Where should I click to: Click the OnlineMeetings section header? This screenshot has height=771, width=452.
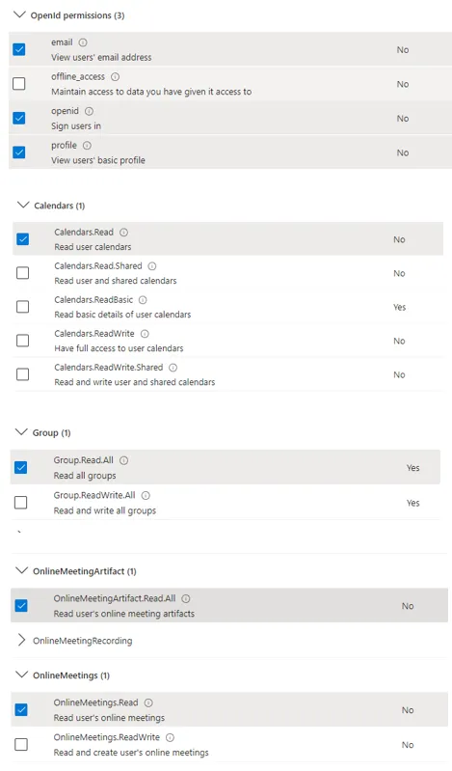(x=71, y=675)
